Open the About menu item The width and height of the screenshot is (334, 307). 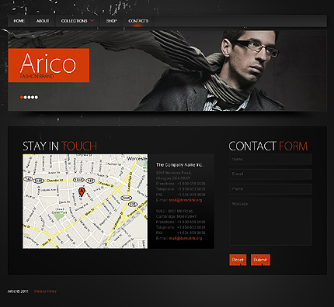43,21
